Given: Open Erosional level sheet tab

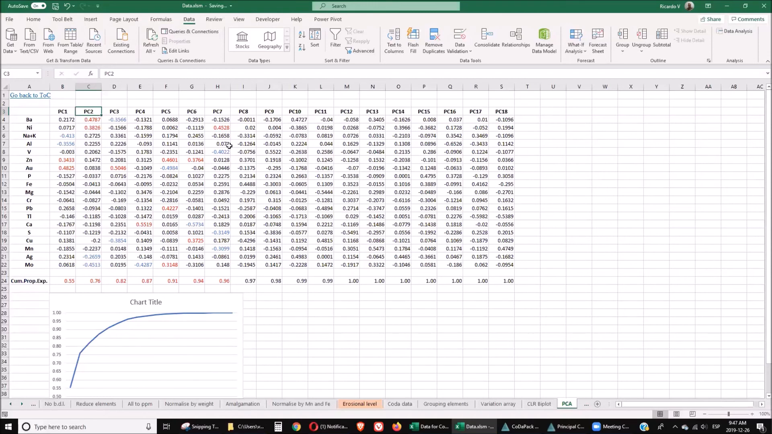Looking at the screenshot, I should pyautogui.click(x=359, y=404).
